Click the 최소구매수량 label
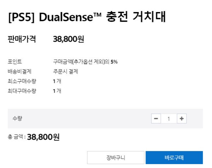The width and height of the screenshot is (212, 168). coord(22,81)
